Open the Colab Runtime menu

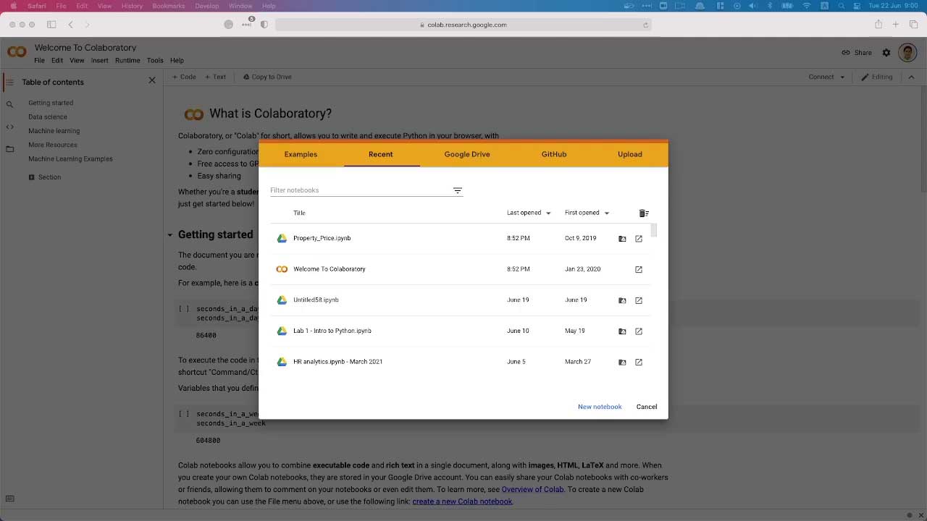tap(127, 61)
